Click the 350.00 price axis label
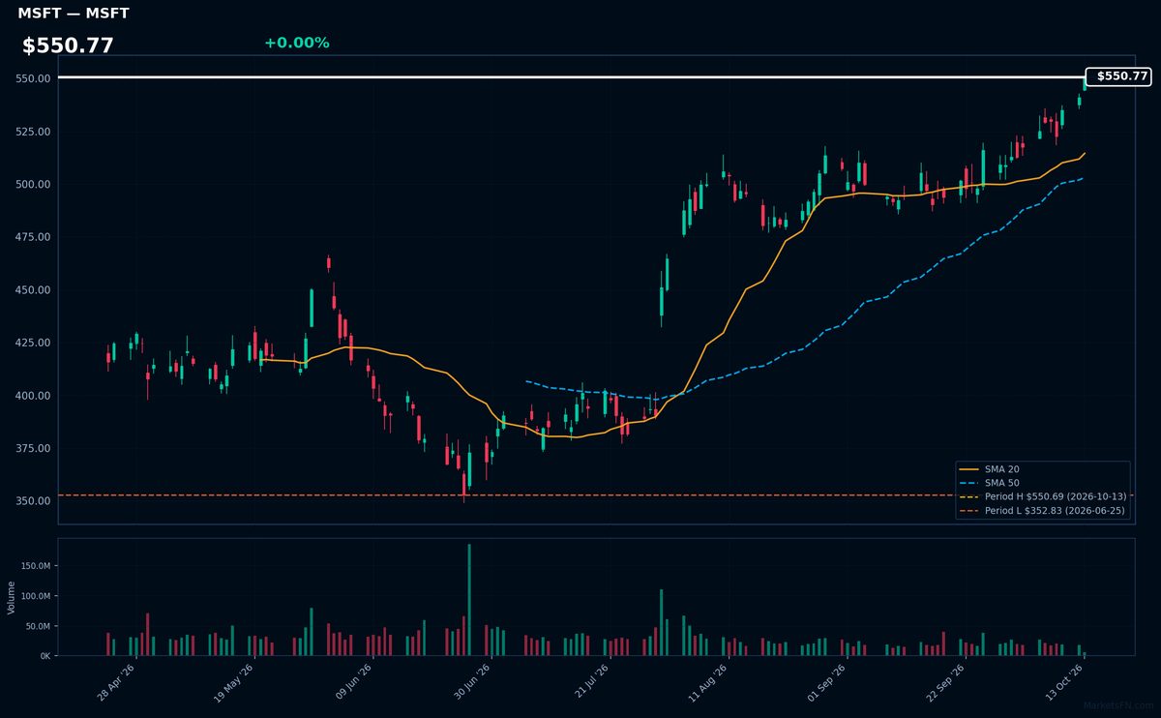Viewport: 1161px width, 718px height. pos(34,501)
